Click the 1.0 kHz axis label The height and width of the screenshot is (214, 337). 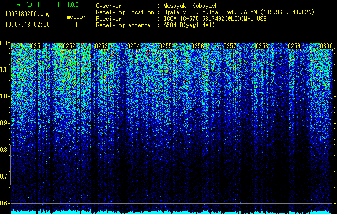tap(5, 96)
